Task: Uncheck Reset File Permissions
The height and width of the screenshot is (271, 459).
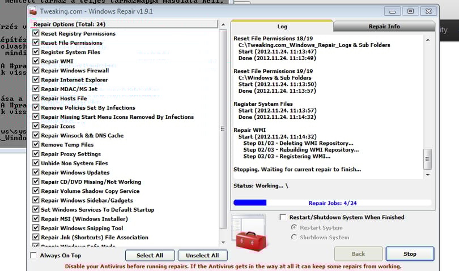Action: coord(36,42)
